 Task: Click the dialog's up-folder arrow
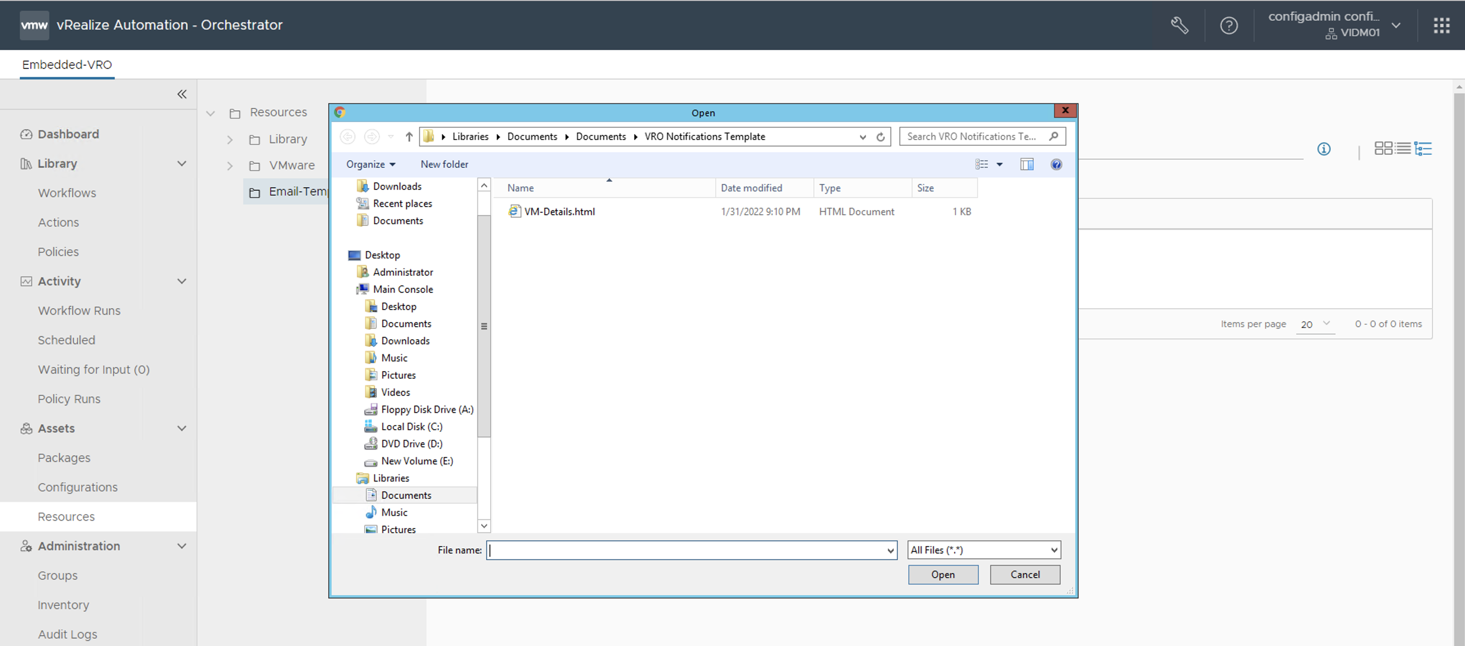pyautogui.click(x=409, y=137)
